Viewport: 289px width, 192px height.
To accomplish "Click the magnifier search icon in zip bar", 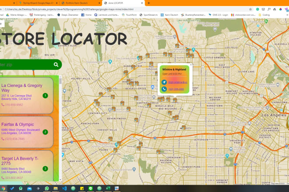I will click(56, 65).
